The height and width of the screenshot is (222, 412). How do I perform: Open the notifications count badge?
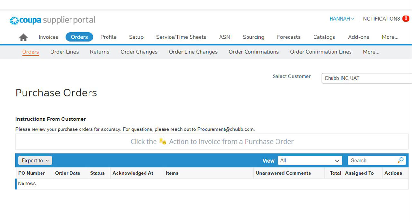point(406,19)
